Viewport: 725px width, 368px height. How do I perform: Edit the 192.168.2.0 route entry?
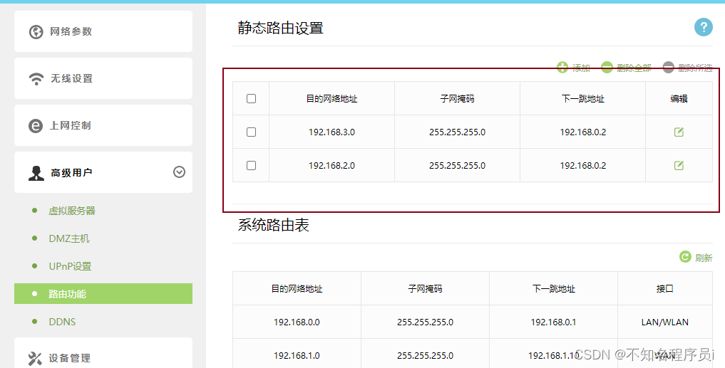click(679, 165)
